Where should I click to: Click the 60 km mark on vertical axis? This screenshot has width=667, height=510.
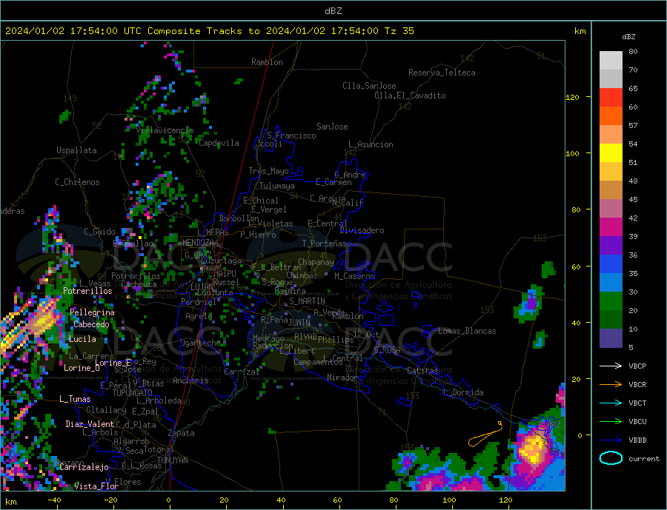pyautogui.click(x=575, y=266)
